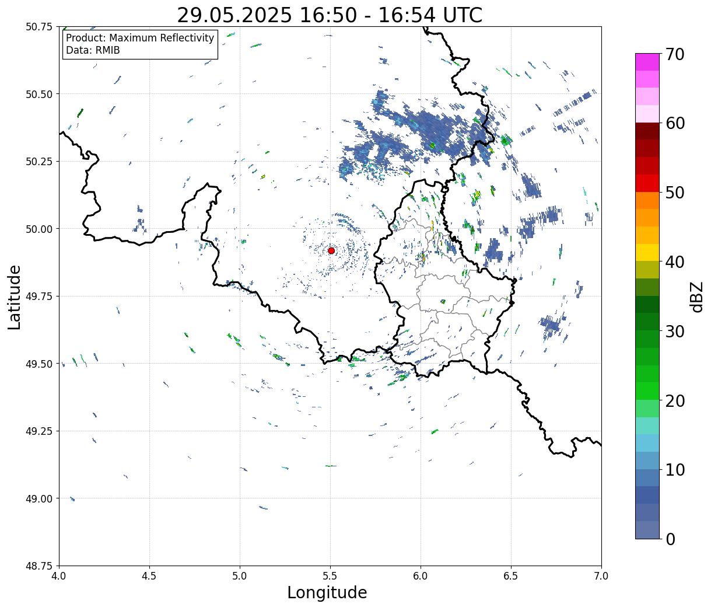Click the colorbar tick label '50'
This screenshot has height=607, width=711.
pyautogui.click(x=675, y=193)
